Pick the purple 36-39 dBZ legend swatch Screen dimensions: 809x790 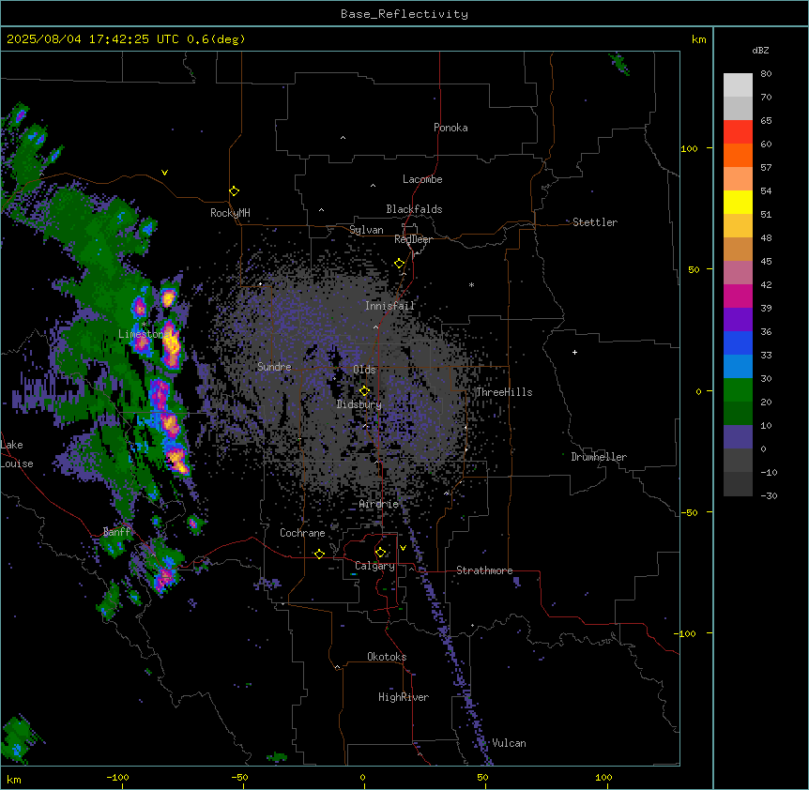738,320
